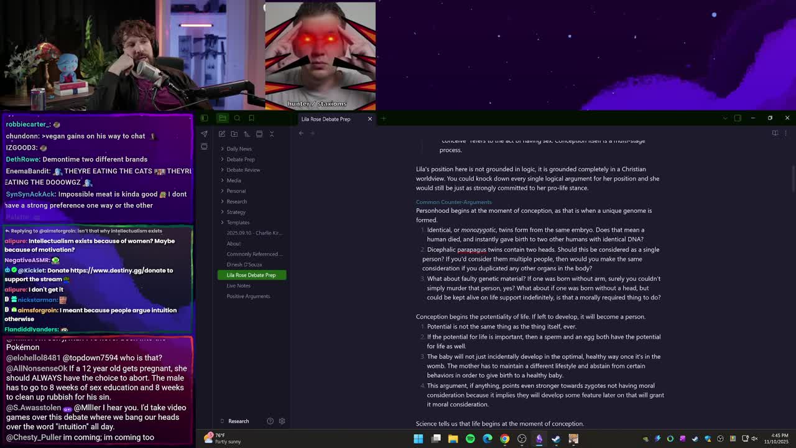Open the tab list dropdown arrow
Screen dimensions: 796x448
coord(724,118)
